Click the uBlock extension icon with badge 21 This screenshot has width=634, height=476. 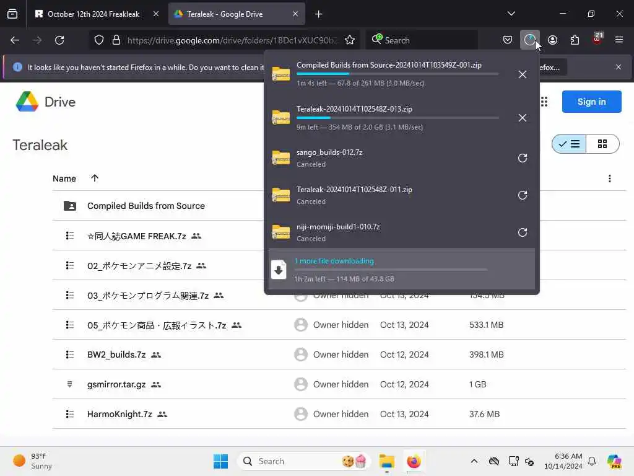click(x=597, y=39)
